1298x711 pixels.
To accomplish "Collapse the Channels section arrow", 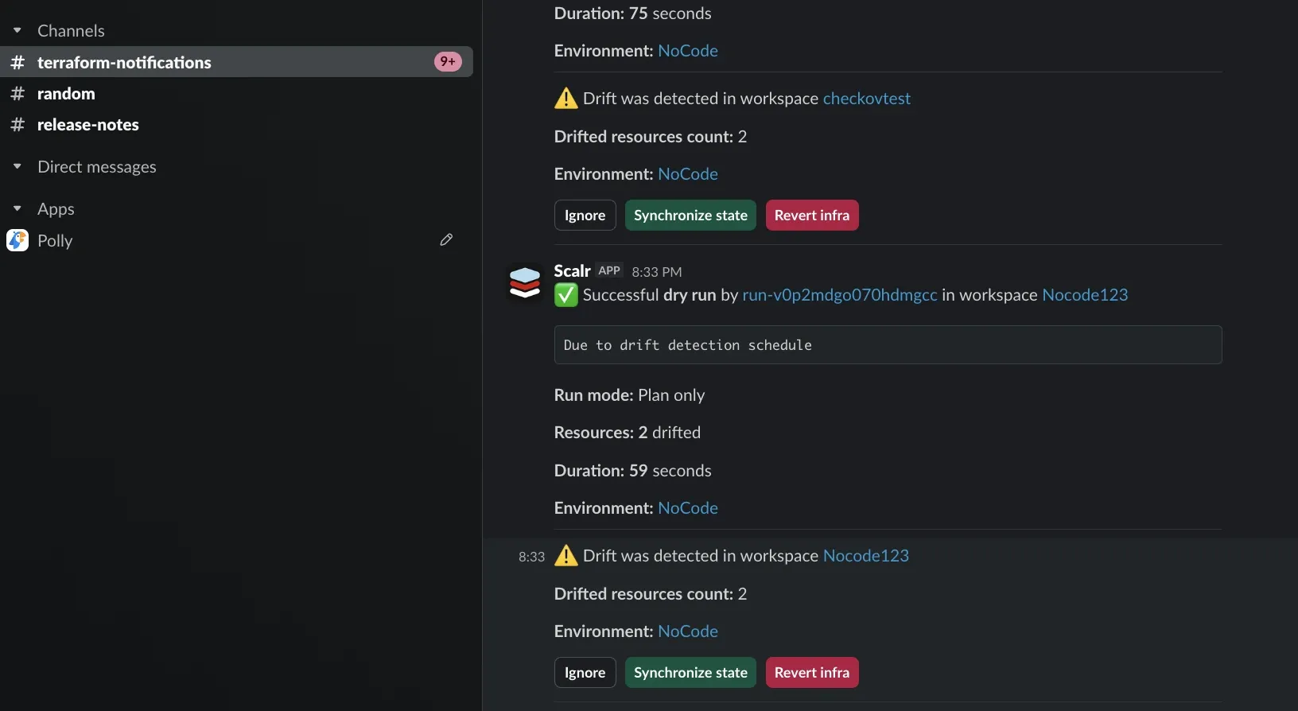I will pos(17,31).
